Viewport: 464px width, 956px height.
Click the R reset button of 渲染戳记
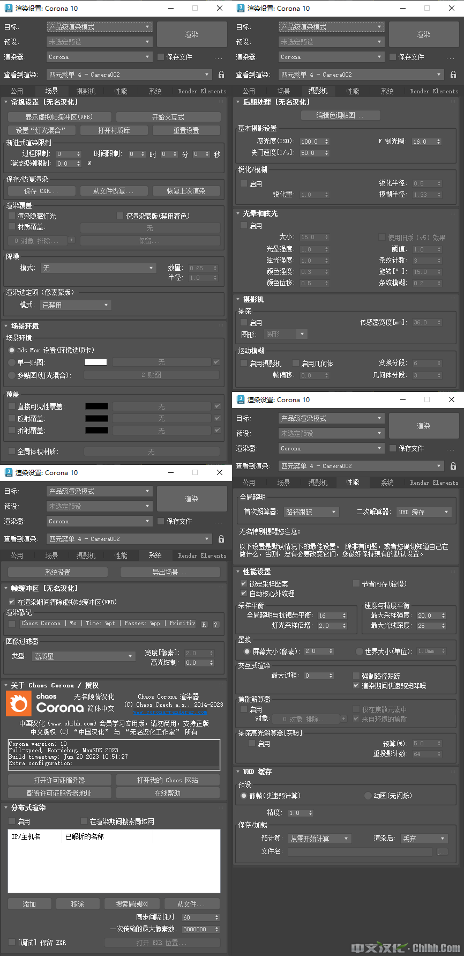tap(204, 624)
